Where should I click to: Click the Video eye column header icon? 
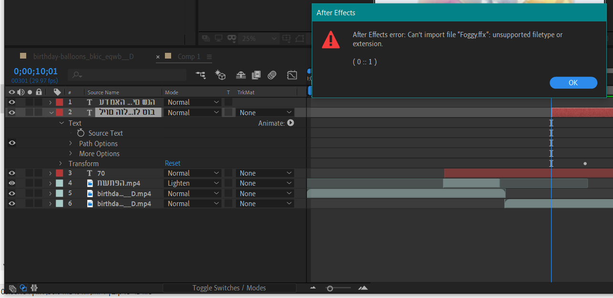[12, 92]
